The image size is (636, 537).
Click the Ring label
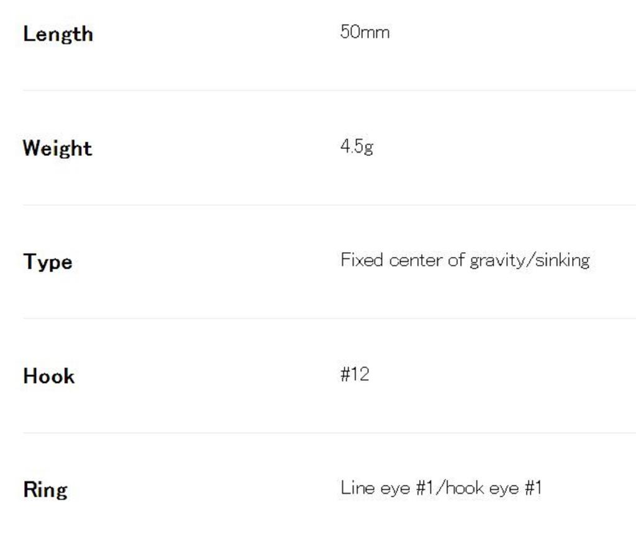[x=45, y=489]
